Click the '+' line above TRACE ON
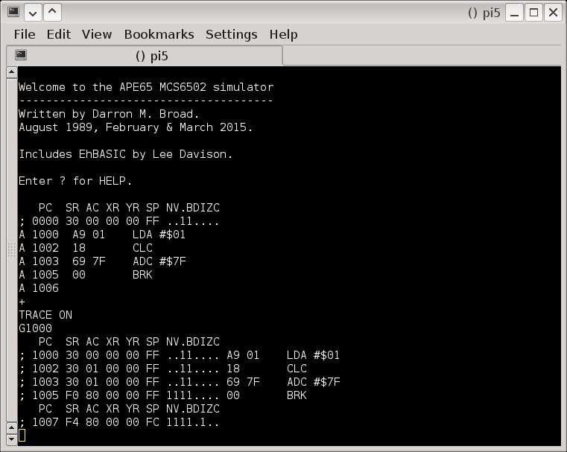The width and height of the screenshot is (567, 452). tap(22, 302)
